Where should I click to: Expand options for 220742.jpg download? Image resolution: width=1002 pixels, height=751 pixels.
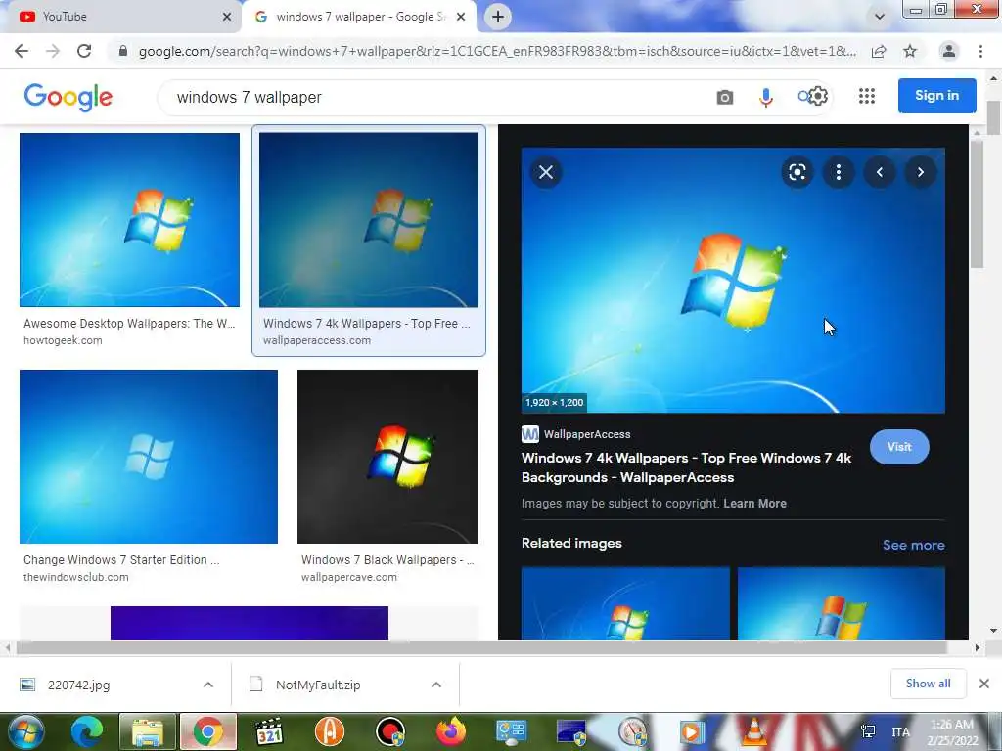tap(208, 685)
